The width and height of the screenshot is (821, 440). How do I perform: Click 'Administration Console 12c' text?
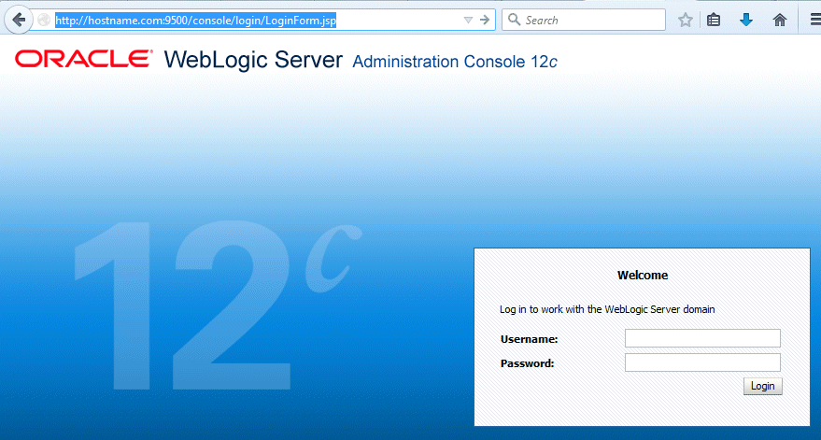coord(455,62)
